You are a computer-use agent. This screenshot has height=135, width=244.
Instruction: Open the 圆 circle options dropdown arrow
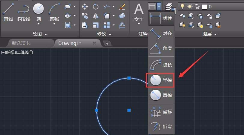(x=38, y=24)
